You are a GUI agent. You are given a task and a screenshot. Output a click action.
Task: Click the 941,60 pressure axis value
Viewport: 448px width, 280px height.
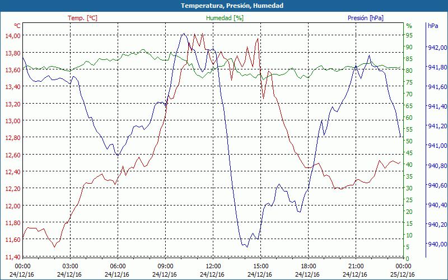437,87
